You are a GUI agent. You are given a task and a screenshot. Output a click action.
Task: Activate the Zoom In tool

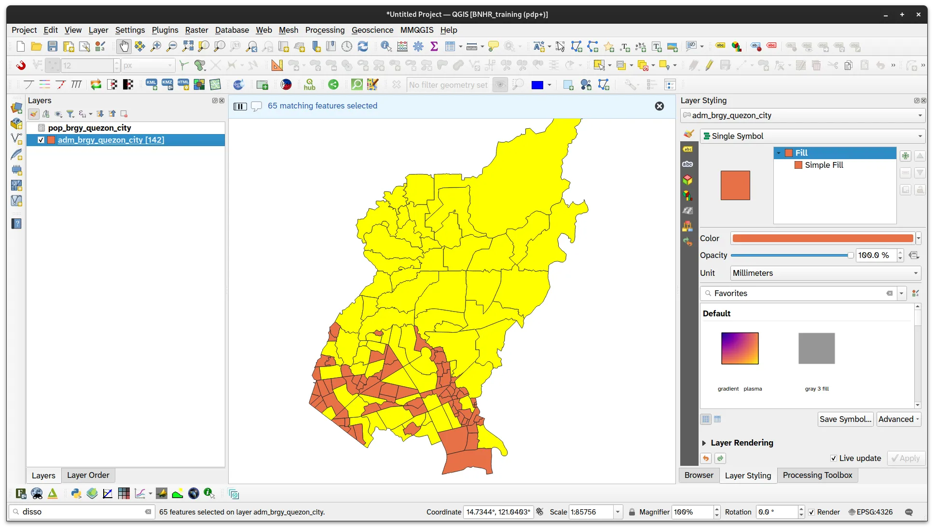pos(155,46)
